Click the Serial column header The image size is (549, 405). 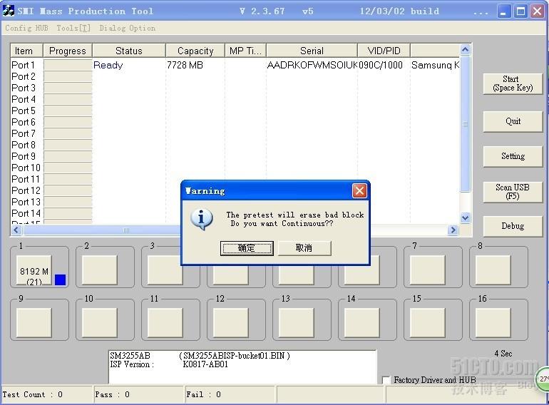tap(312, 51)
